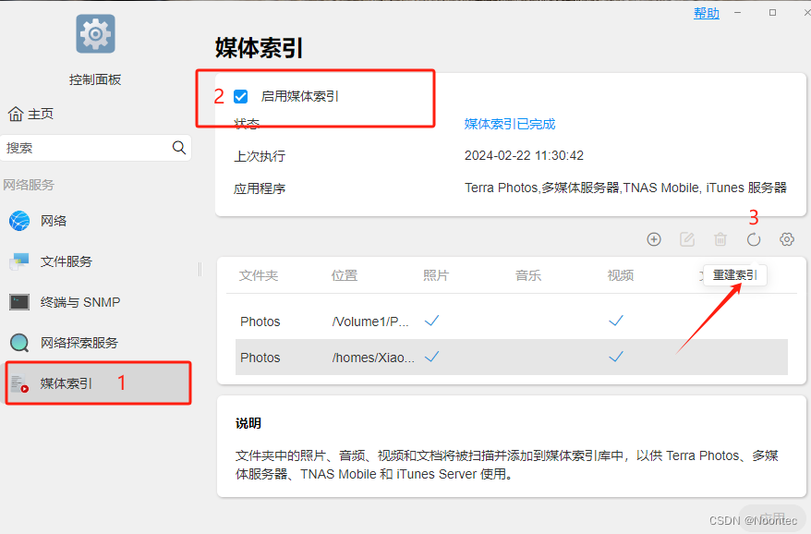Click the 重建索引 button

(x=734, y=275)
